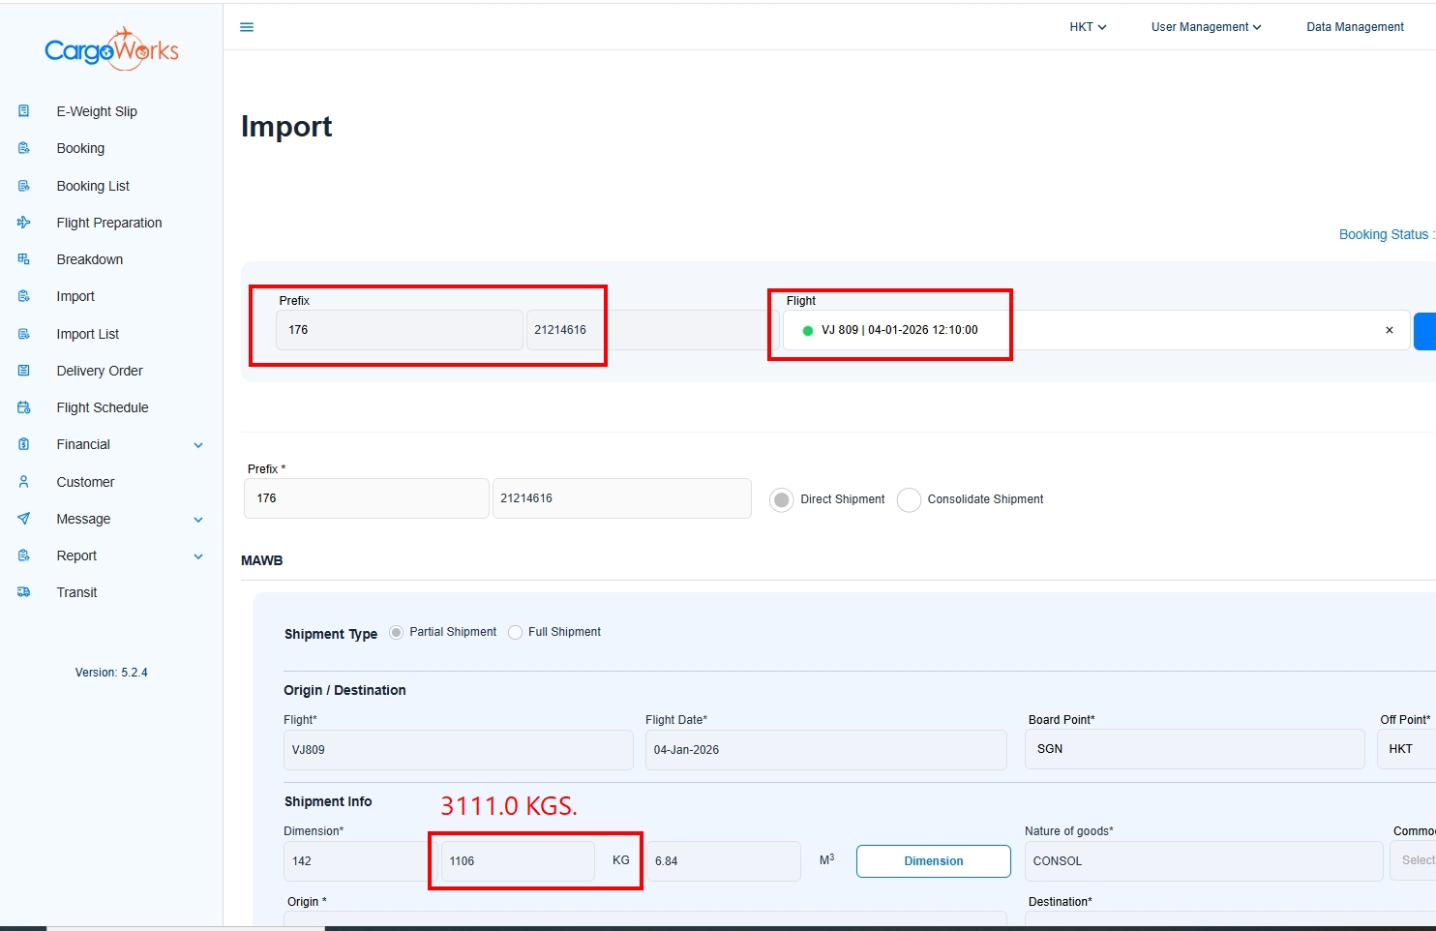This screenshot has width=1436, height=931.
Task: Click the Dimension button
Action: (x=933, y=861)
